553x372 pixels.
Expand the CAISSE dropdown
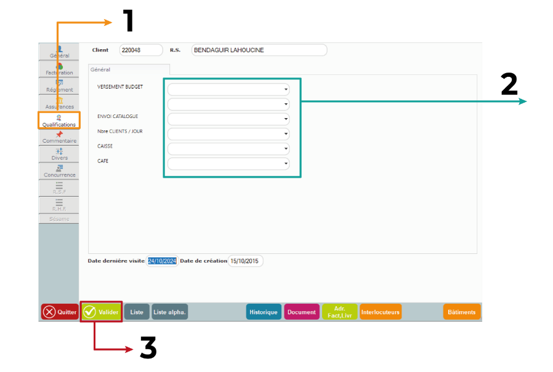(x=228, y=149)
